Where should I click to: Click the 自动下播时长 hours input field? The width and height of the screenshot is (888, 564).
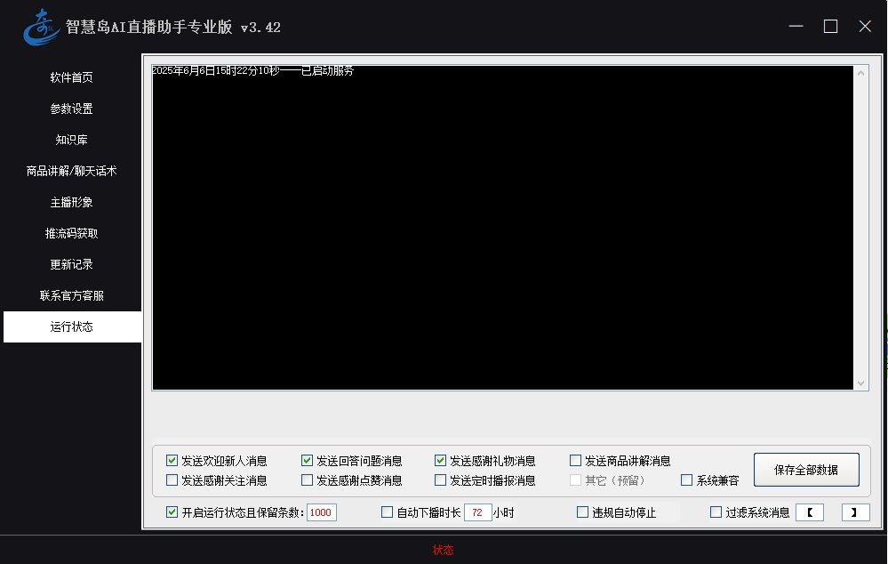tap(477, 512)
